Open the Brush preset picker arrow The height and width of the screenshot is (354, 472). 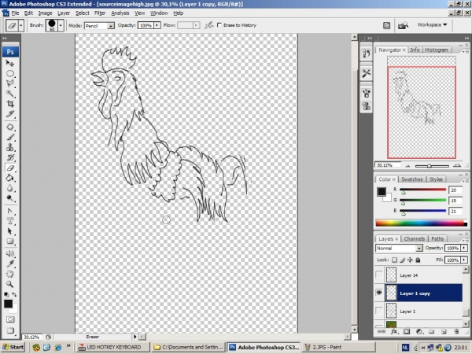[61, 26]
